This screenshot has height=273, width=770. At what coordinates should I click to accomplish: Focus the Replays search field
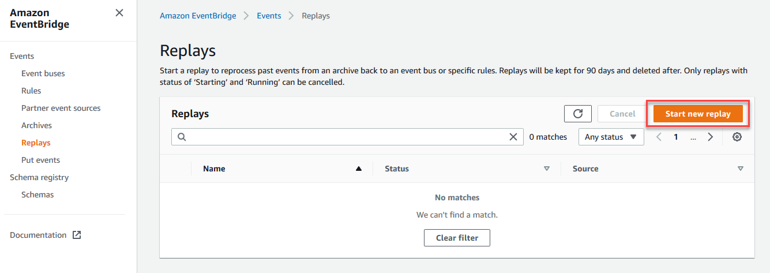[x=346, y=137]
